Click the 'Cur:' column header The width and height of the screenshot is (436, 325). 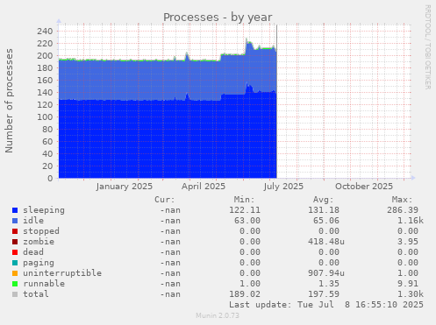tap(165, 200)
